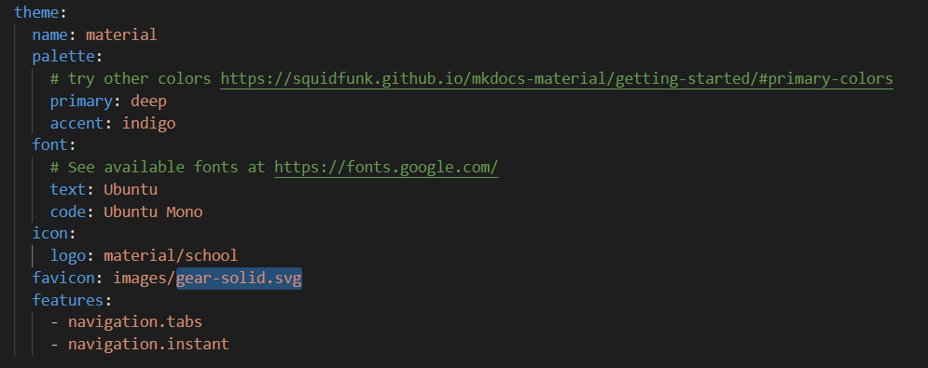Click the highlighted 'gear-solid.svg' text
The image size is (928, 368).
239,278
